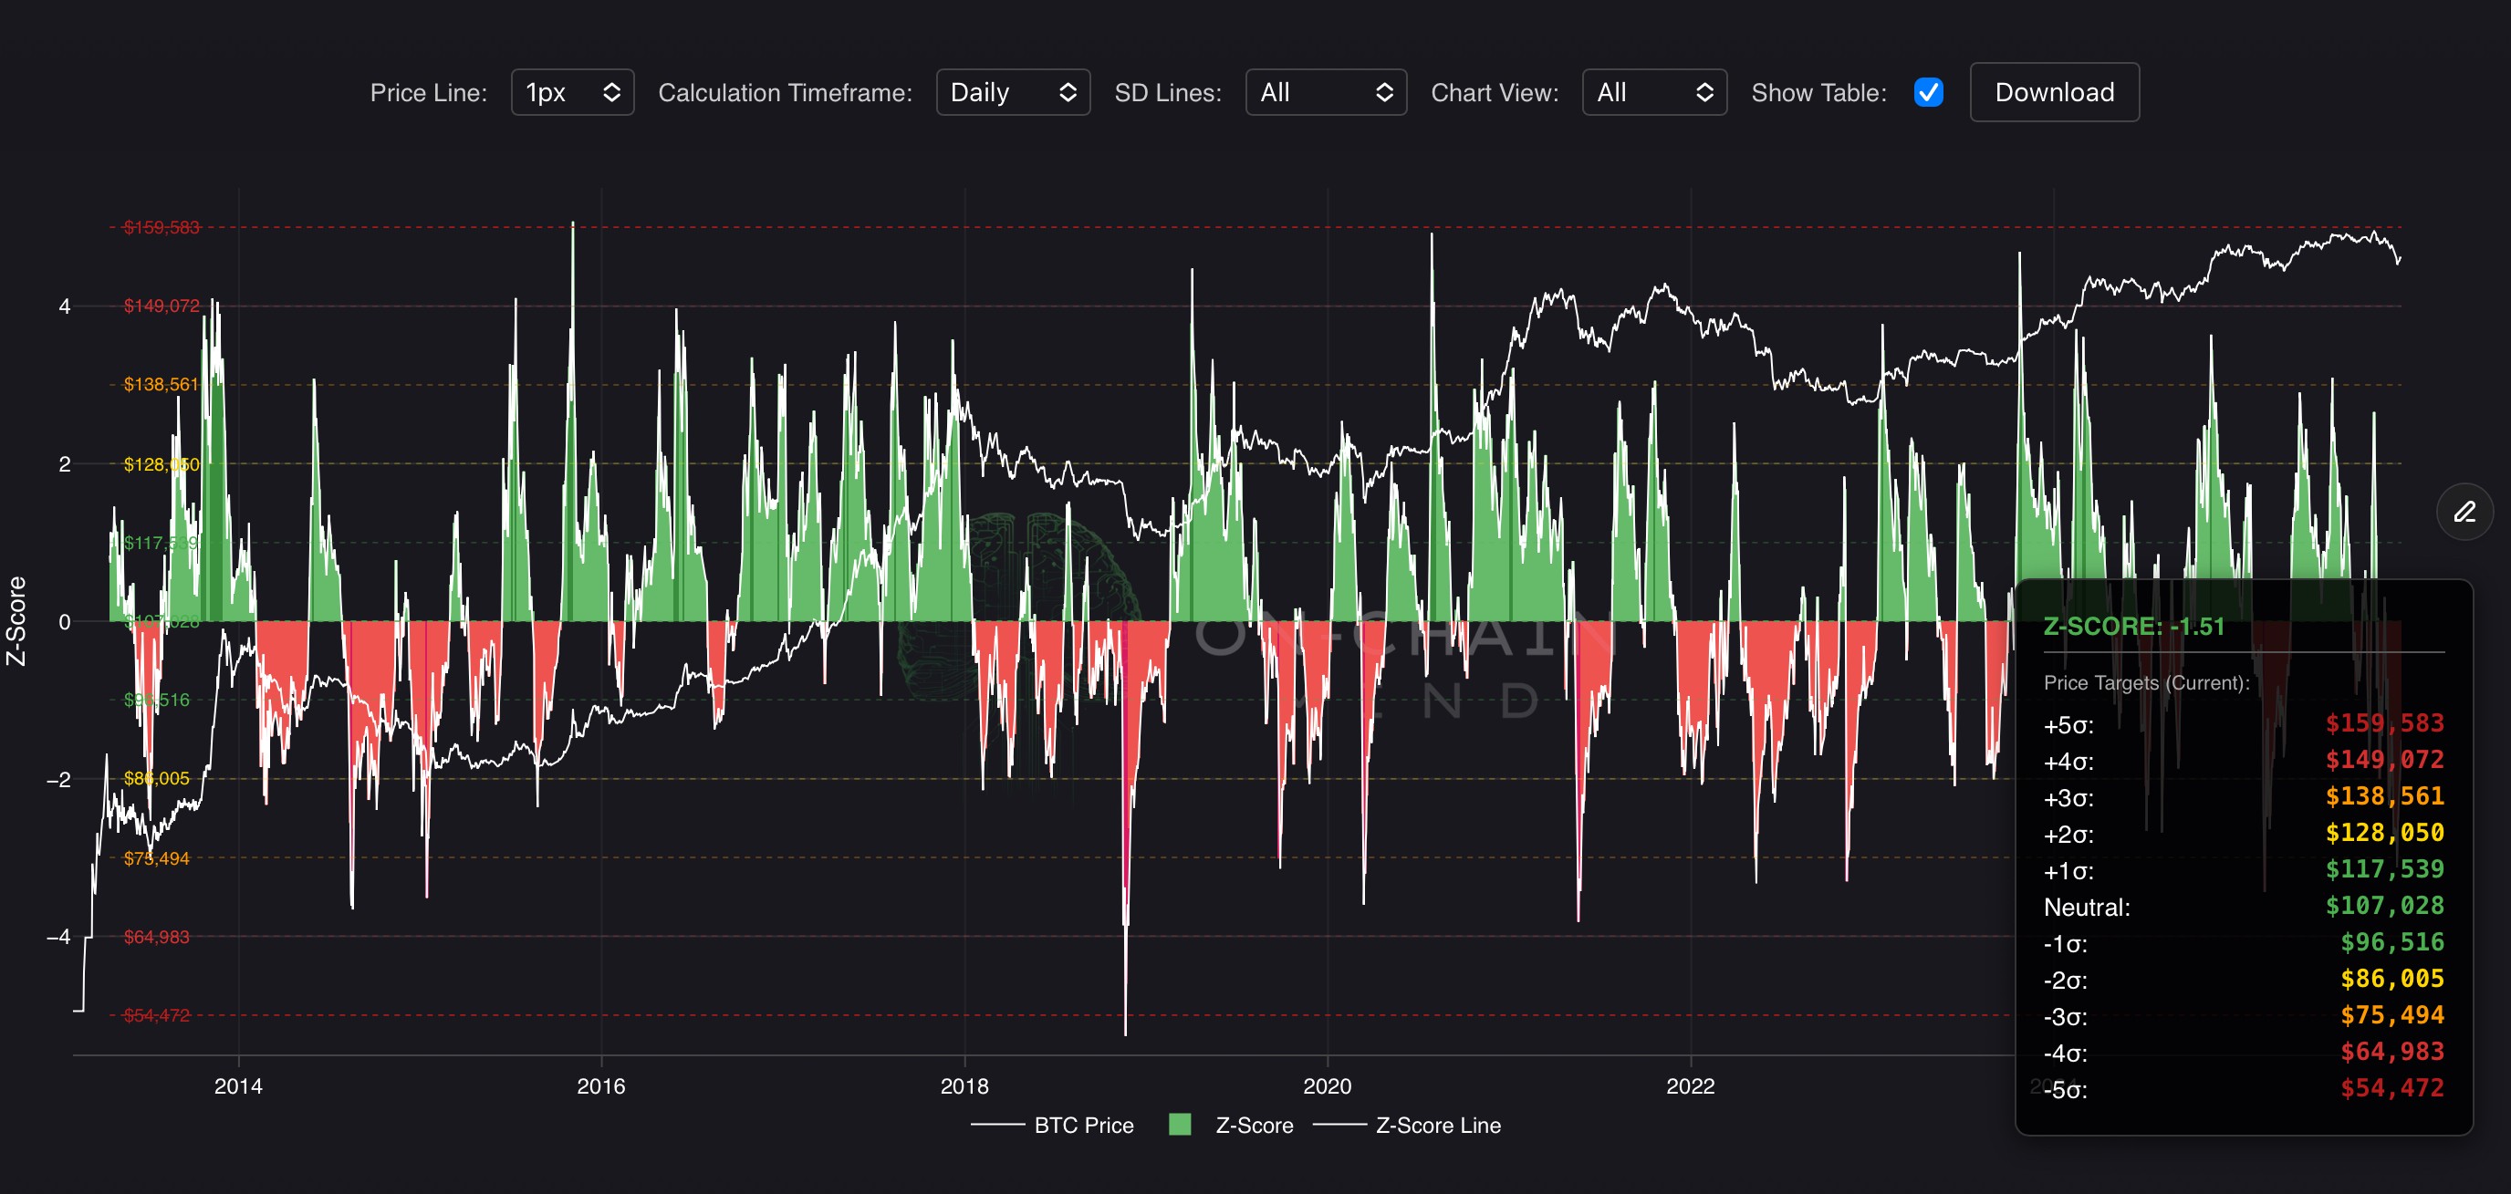The image size is (2511, 1194).
Task: Uncheck the Show Table checkbox
Action: (x=1928, y=93)
